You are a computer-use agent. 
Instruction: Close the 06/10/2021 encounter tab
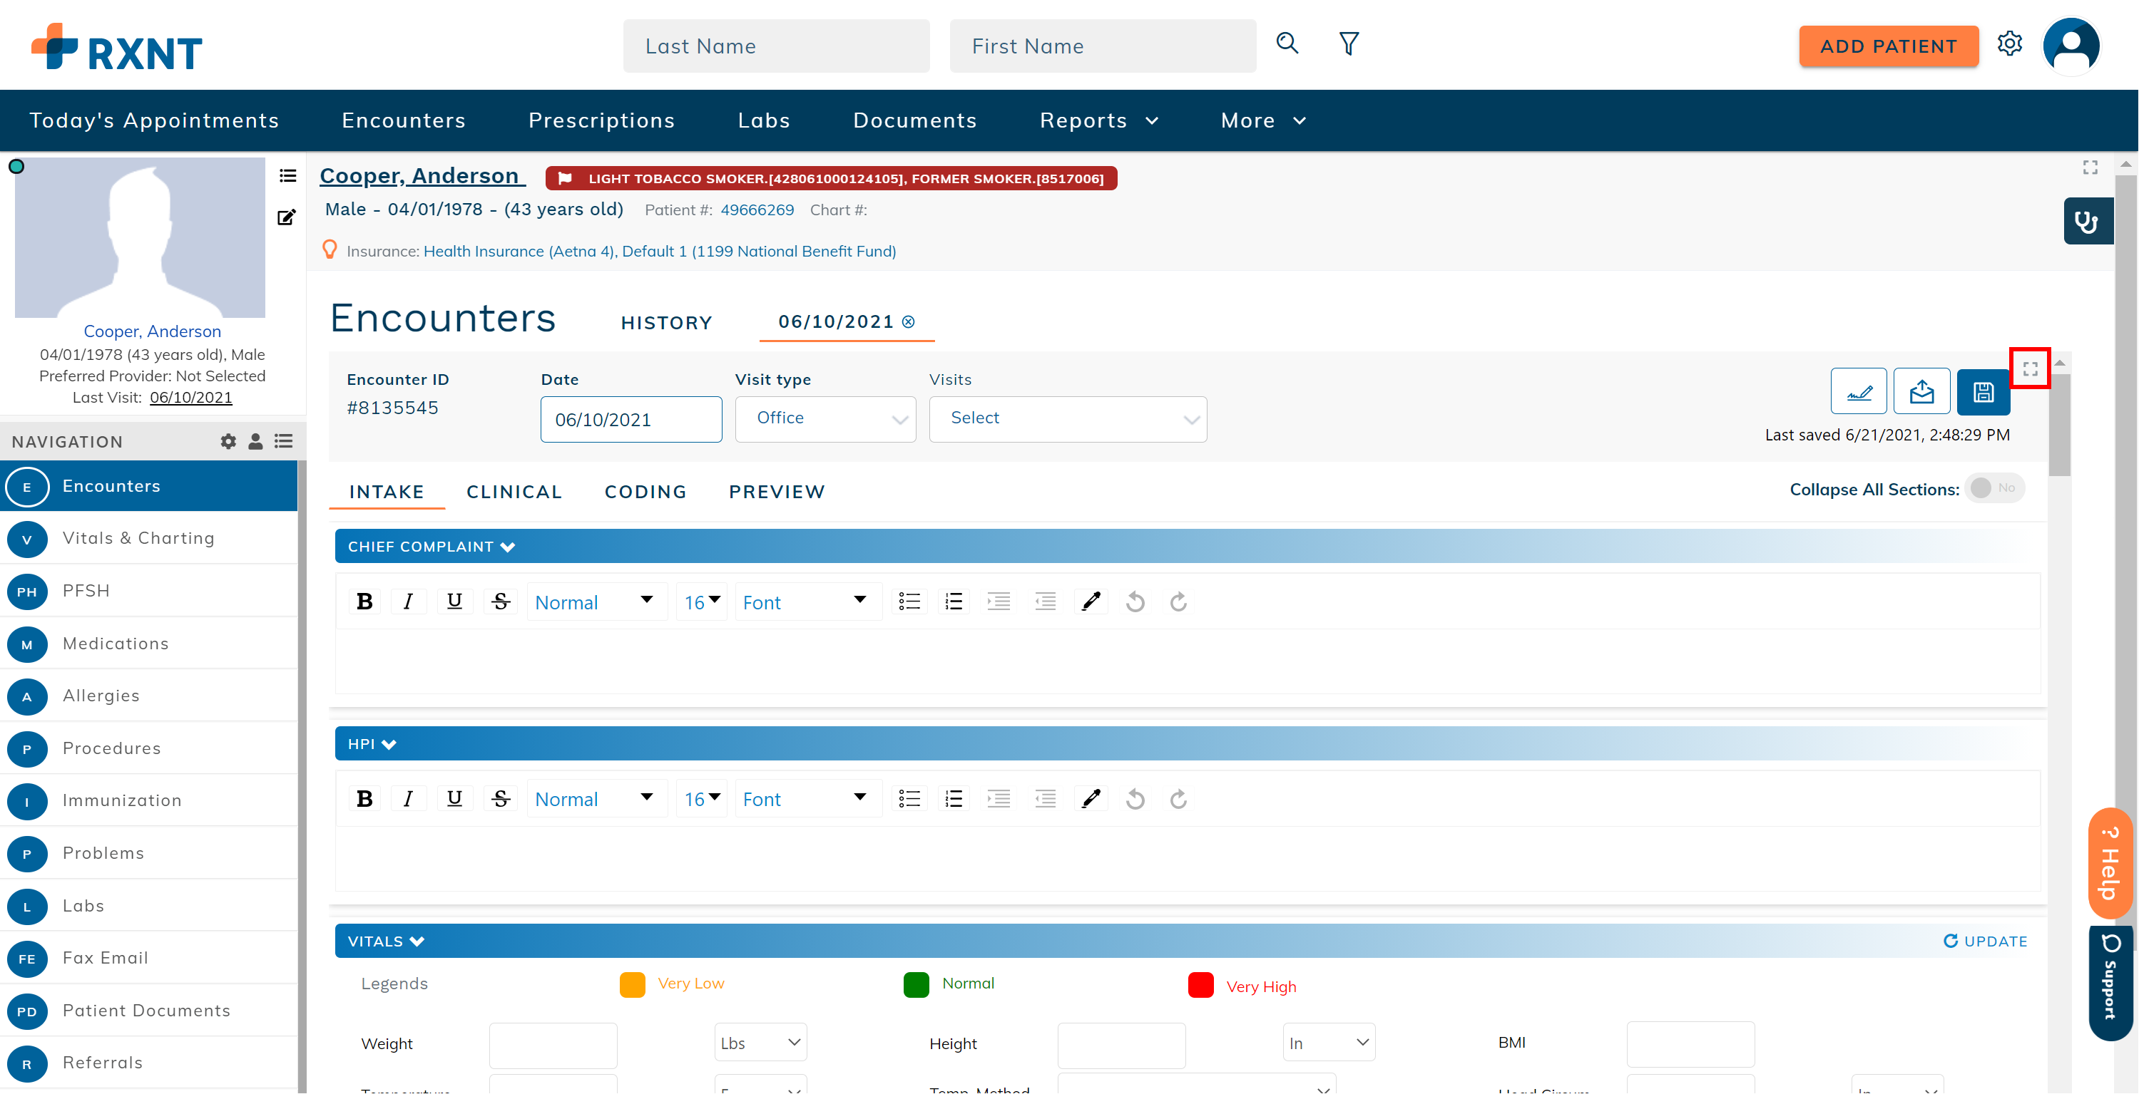pos(909,322)
